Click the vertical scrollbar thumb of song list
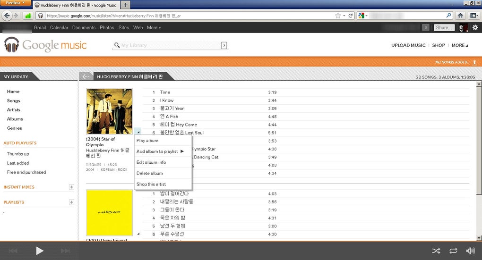The width and height of the screenshot is (482, 260). (x=479, y=140)
